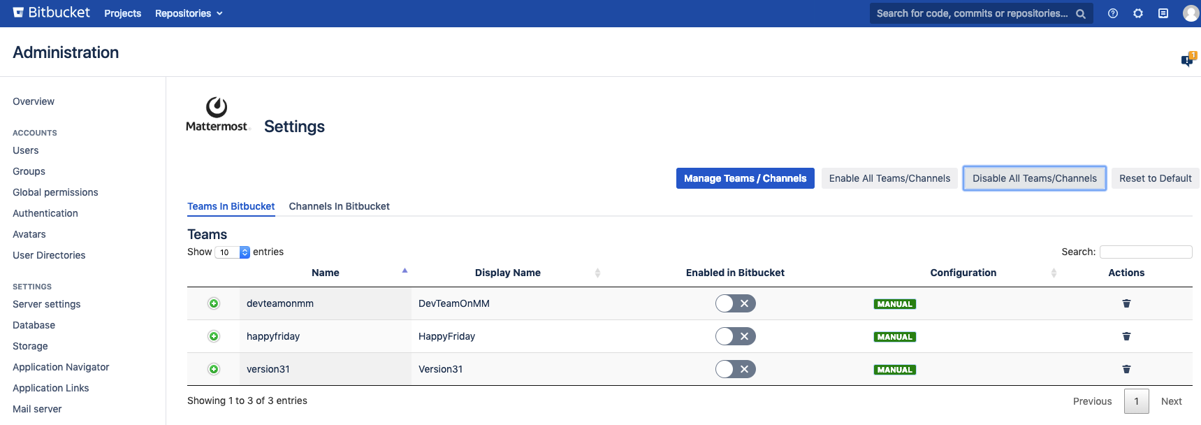Image resolution: width=1201 pixels, height=425 pixels.
Task: Enable the devteamonmm team toggle
Action: tap(735, 303)
